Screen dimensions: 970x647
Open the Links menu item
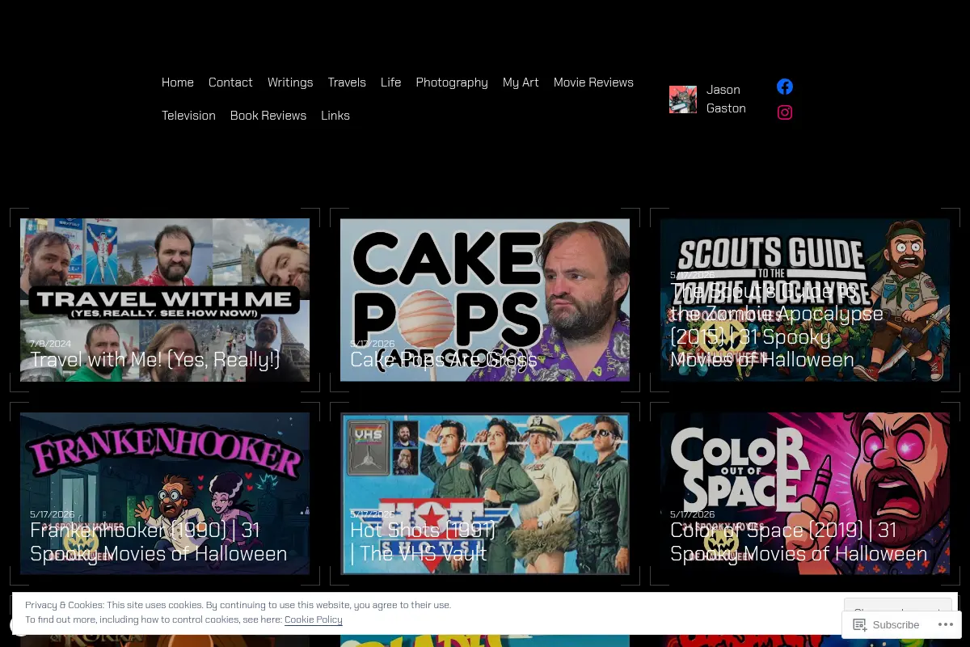(335, 116)
